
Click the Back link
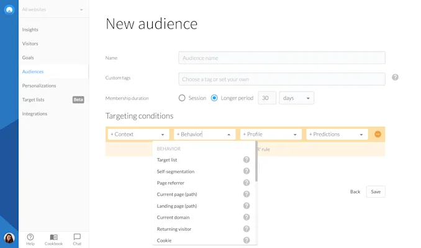(x=355, y=192)
